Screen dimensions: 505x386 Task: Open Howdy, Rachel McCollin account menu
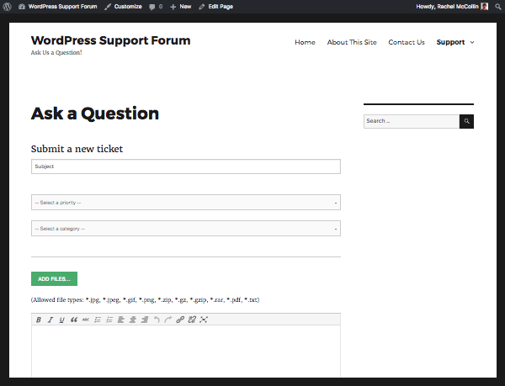coord(452,7)
